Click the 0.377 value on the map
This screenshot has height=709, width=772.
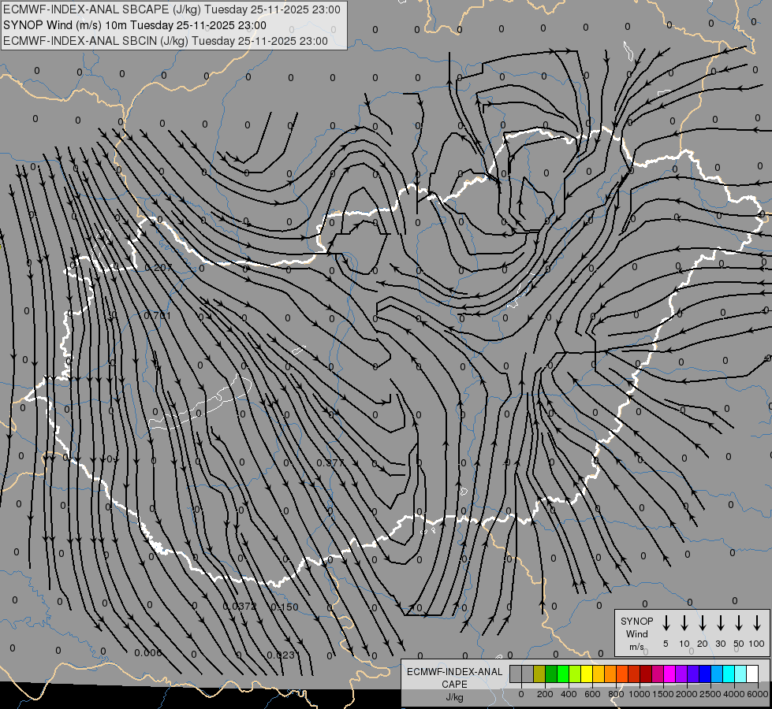pos(330,462)
